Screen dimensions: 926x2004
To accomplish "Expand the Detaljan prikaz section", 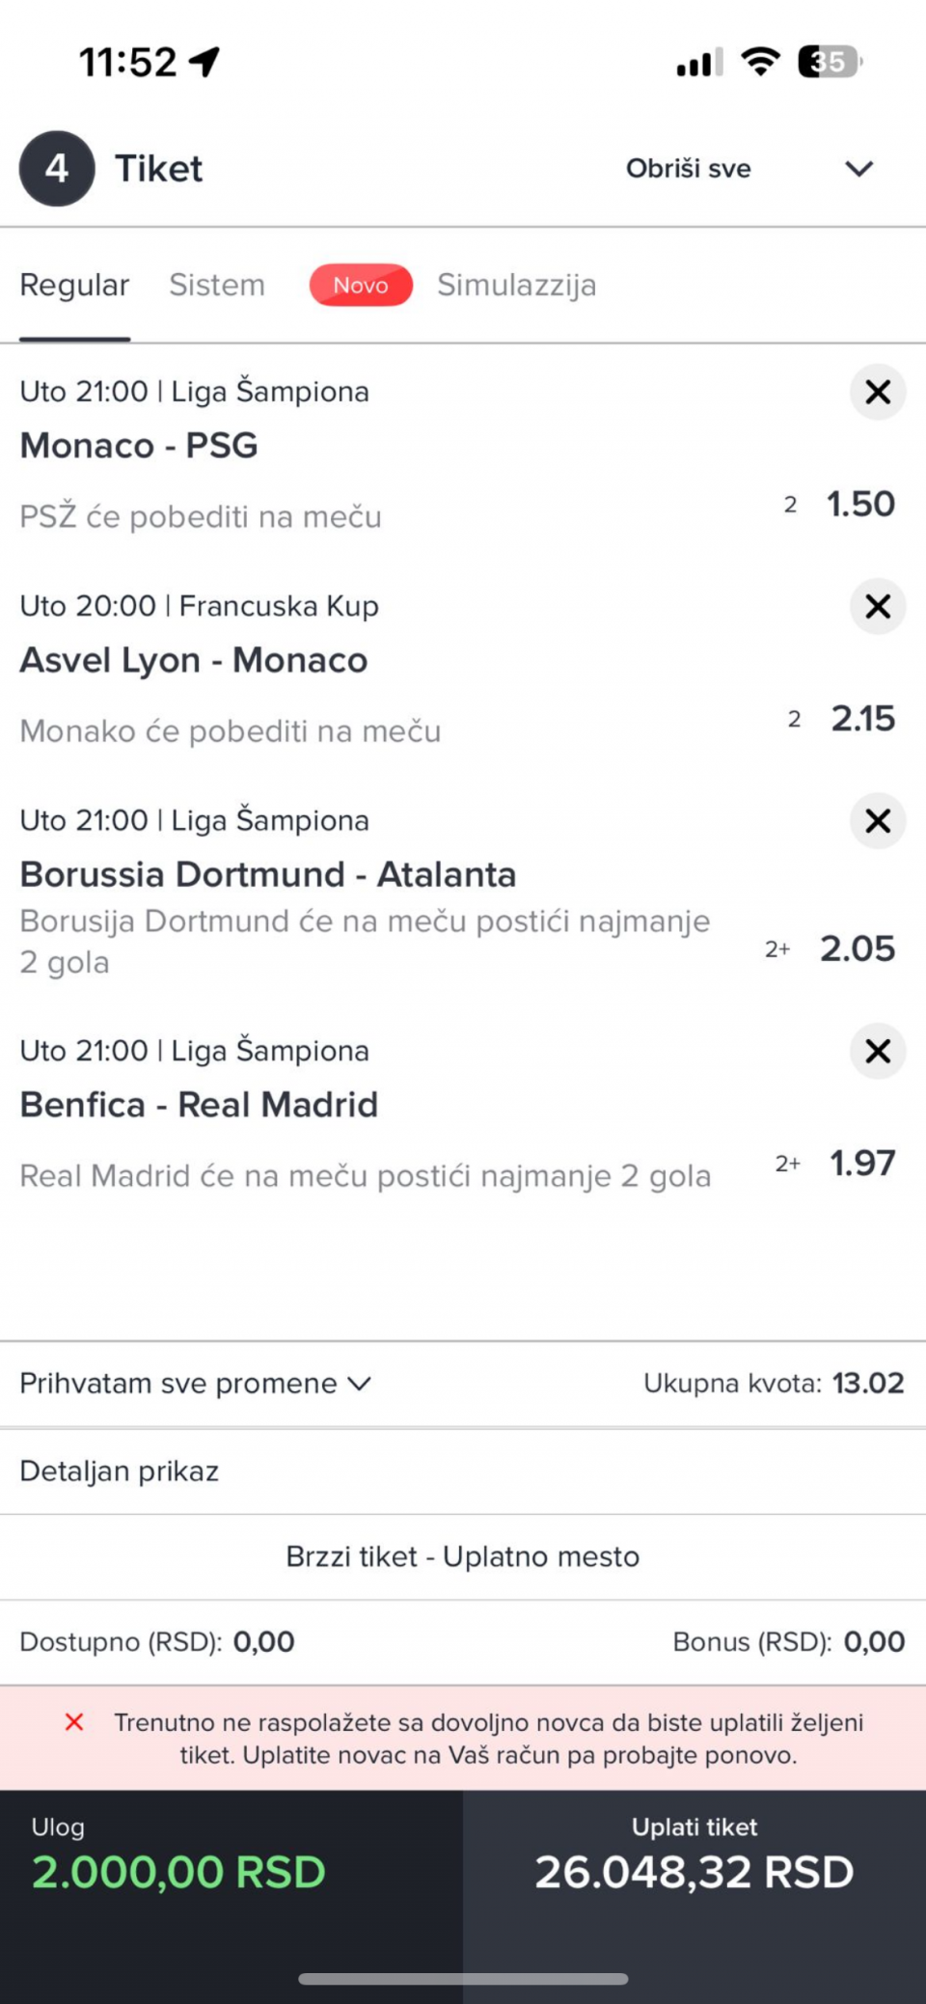I will pos(120,1471).
